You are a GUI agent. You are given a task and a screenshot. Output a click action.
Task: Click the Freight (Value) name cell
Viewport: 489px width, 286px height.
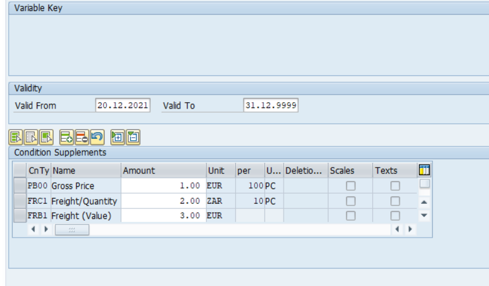(86, 216)
